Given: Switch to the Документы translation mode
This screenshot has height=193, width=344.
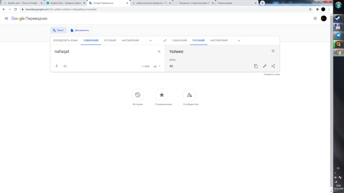Looking at the screenshot, I should pyautogui.click(x=80, y=30).
